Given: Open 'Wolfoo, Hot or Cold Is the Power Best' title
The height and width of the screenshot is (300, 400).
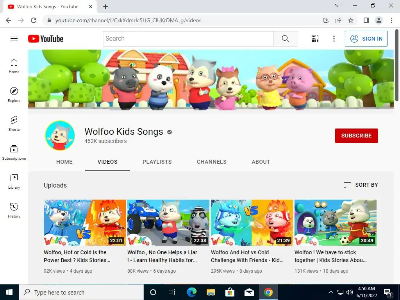Looking at the screenshot, I should (77, 256).
